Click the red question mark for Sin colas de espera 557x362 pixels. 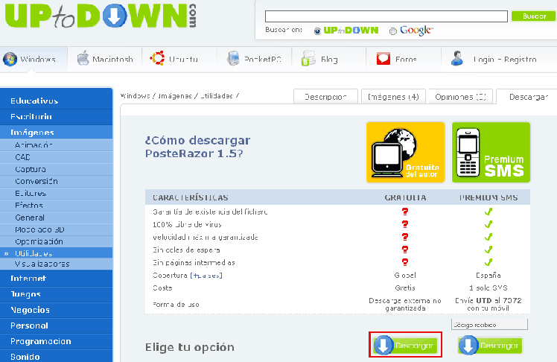pyautogui.click(x=405, y=250)
